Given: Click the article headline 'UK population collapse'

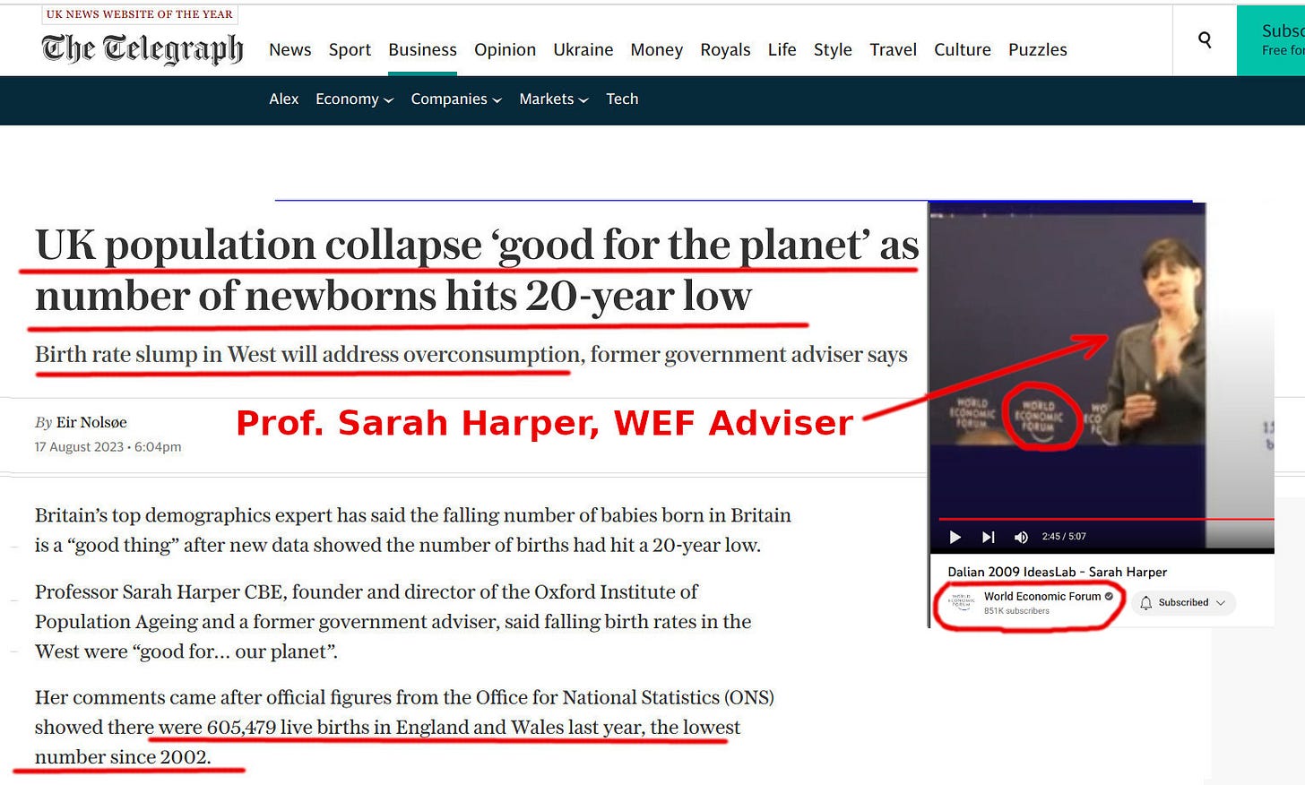Looking at the screenshot, I should [477, 270].
